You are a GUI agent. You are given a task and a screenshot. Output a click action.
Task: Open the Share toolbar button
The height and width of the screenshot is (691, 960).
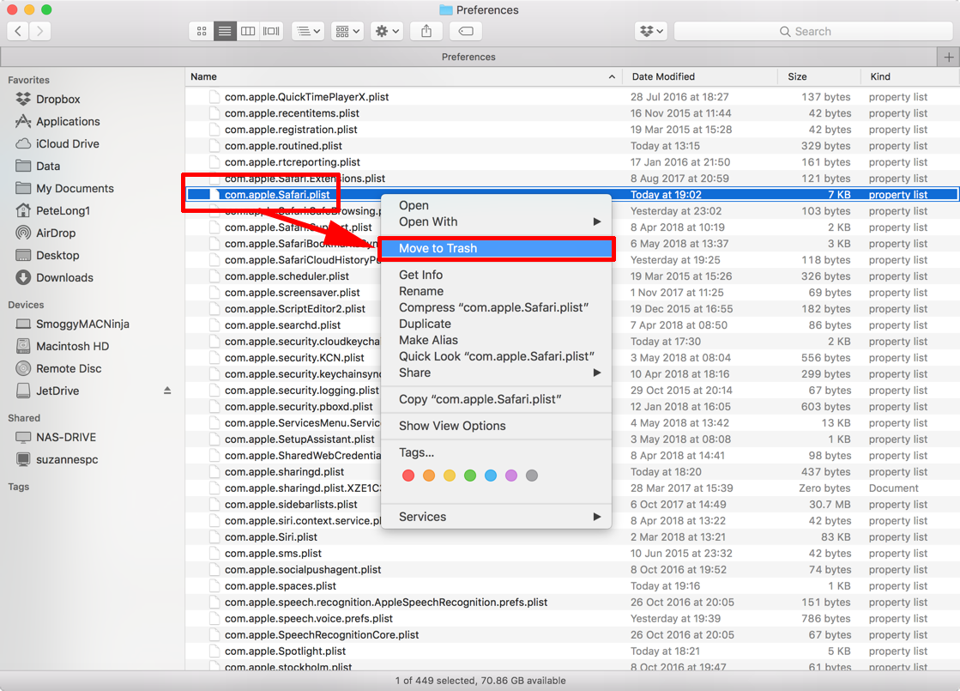(426, 31)
